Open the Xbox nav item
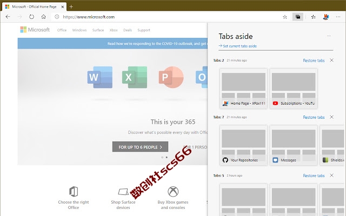Screen dimensions: 346x216 pos(114,30)
